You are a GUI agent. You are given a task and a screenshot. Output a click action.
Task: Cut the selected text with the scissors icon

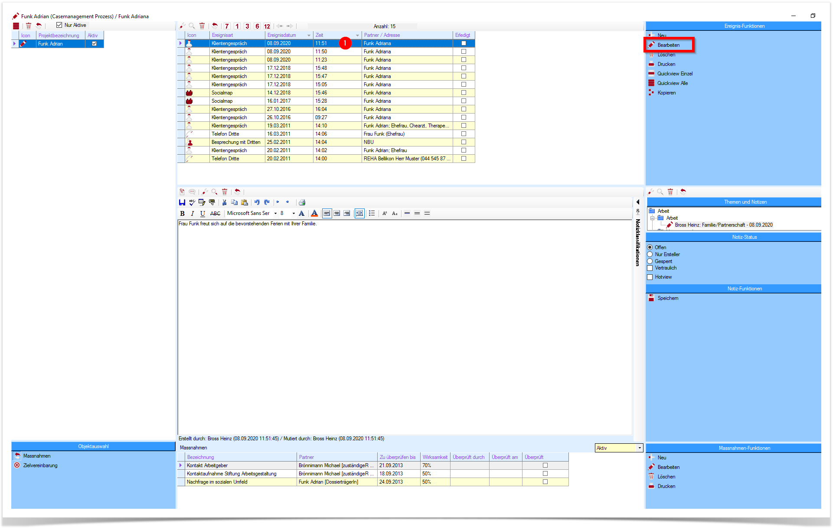[224, 202]
